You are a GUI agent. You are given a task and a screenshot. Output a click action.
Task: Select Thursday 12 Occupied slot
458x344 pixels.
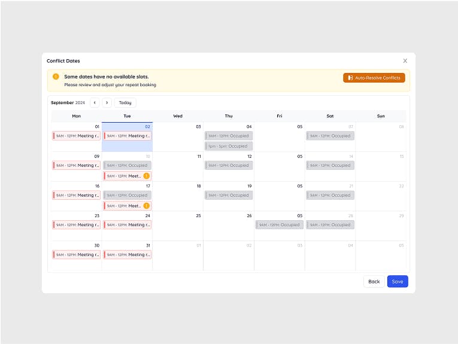point(229,166)
